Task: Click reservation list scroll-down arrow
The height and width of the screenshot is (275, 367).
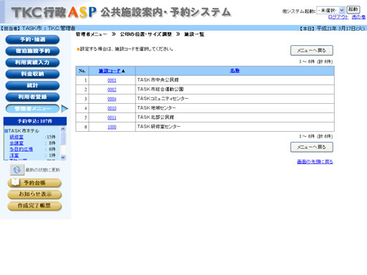Action: [x=63, y=158]
